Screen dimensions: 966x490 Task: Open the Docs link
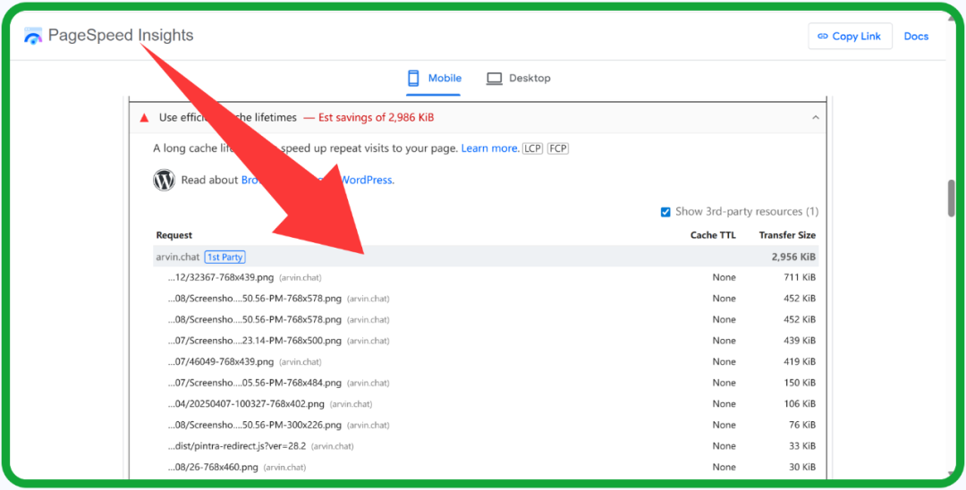point(916,37)
